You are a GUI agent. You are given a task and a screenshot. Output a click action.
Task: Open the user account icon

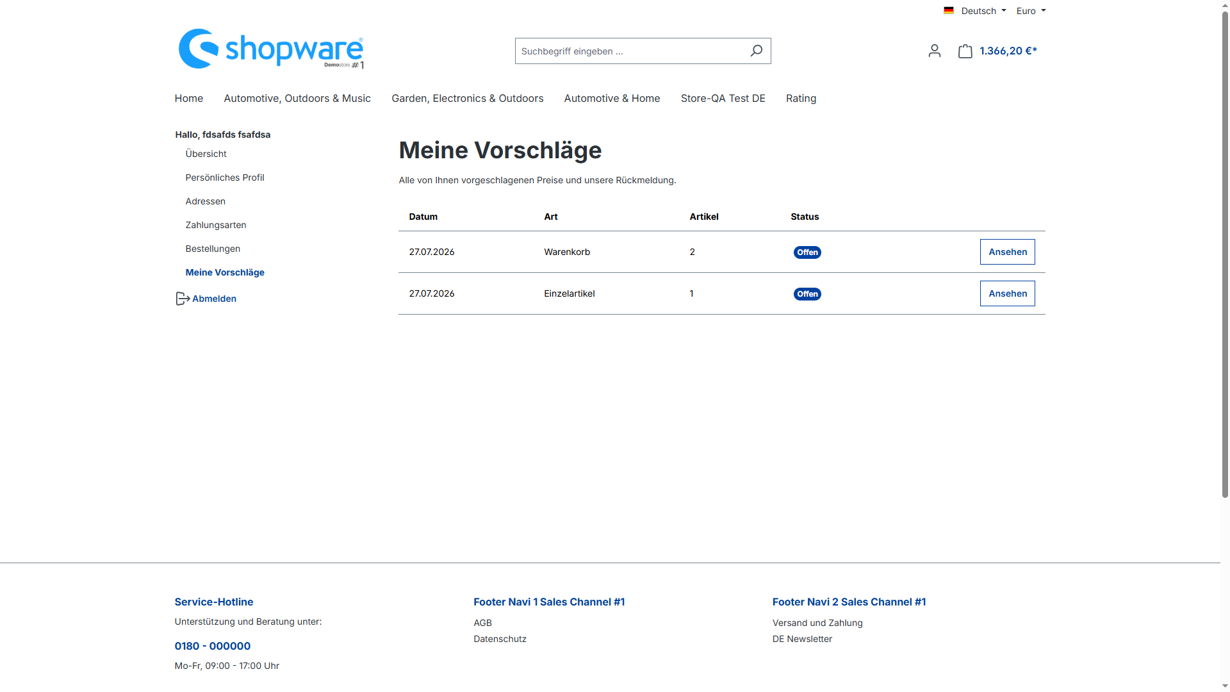click(x=934, y=51)
